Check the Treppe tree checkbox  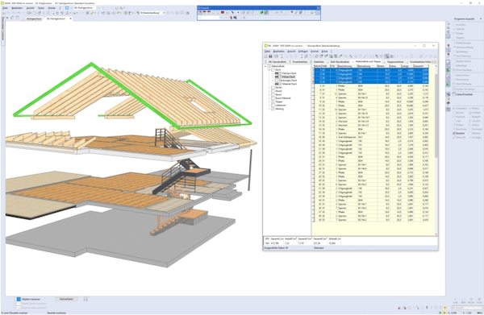(x=273, y=102)
